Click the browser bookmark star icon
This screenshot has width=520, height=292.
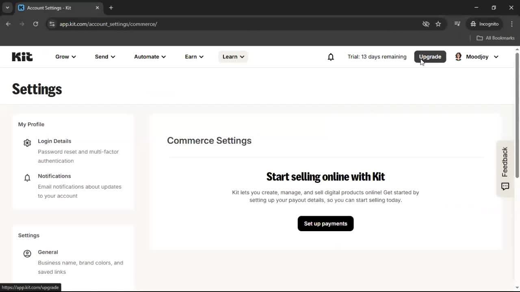(x=438, y=24)
